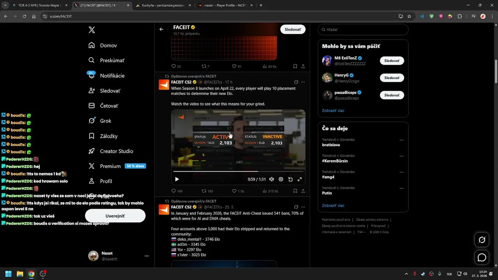Share the placement matches post

click(x=303, y=191)
